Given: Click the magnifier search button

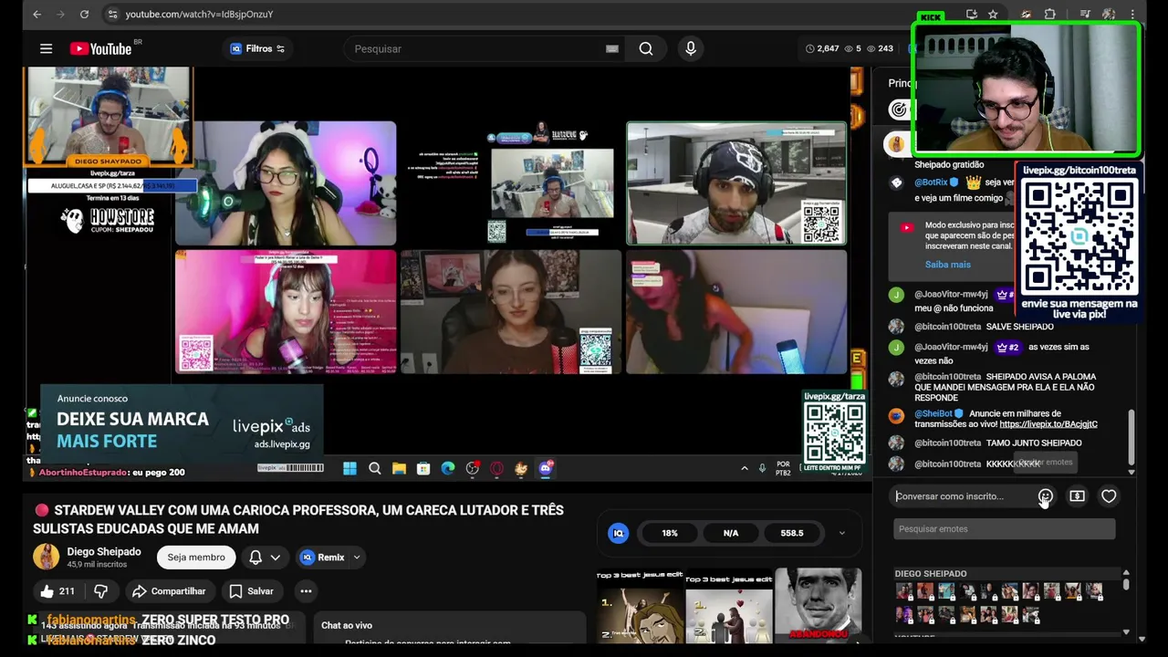Looking at the screenshot, I should (x=646, y=48).
